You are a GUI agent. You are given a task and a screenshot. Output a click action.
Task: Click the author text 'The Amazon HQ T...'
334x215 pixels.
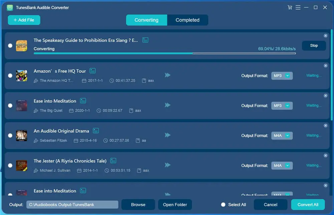click(x=56, y=81)
